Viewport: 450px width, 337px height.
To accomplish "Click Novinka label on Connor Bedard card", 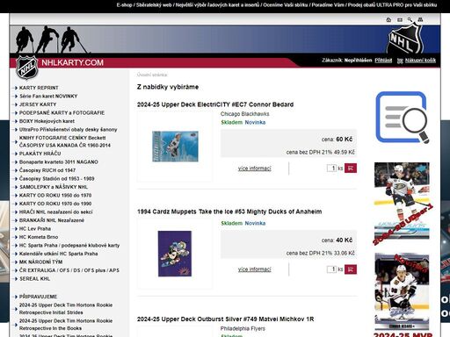I will (x=255, y=122).
